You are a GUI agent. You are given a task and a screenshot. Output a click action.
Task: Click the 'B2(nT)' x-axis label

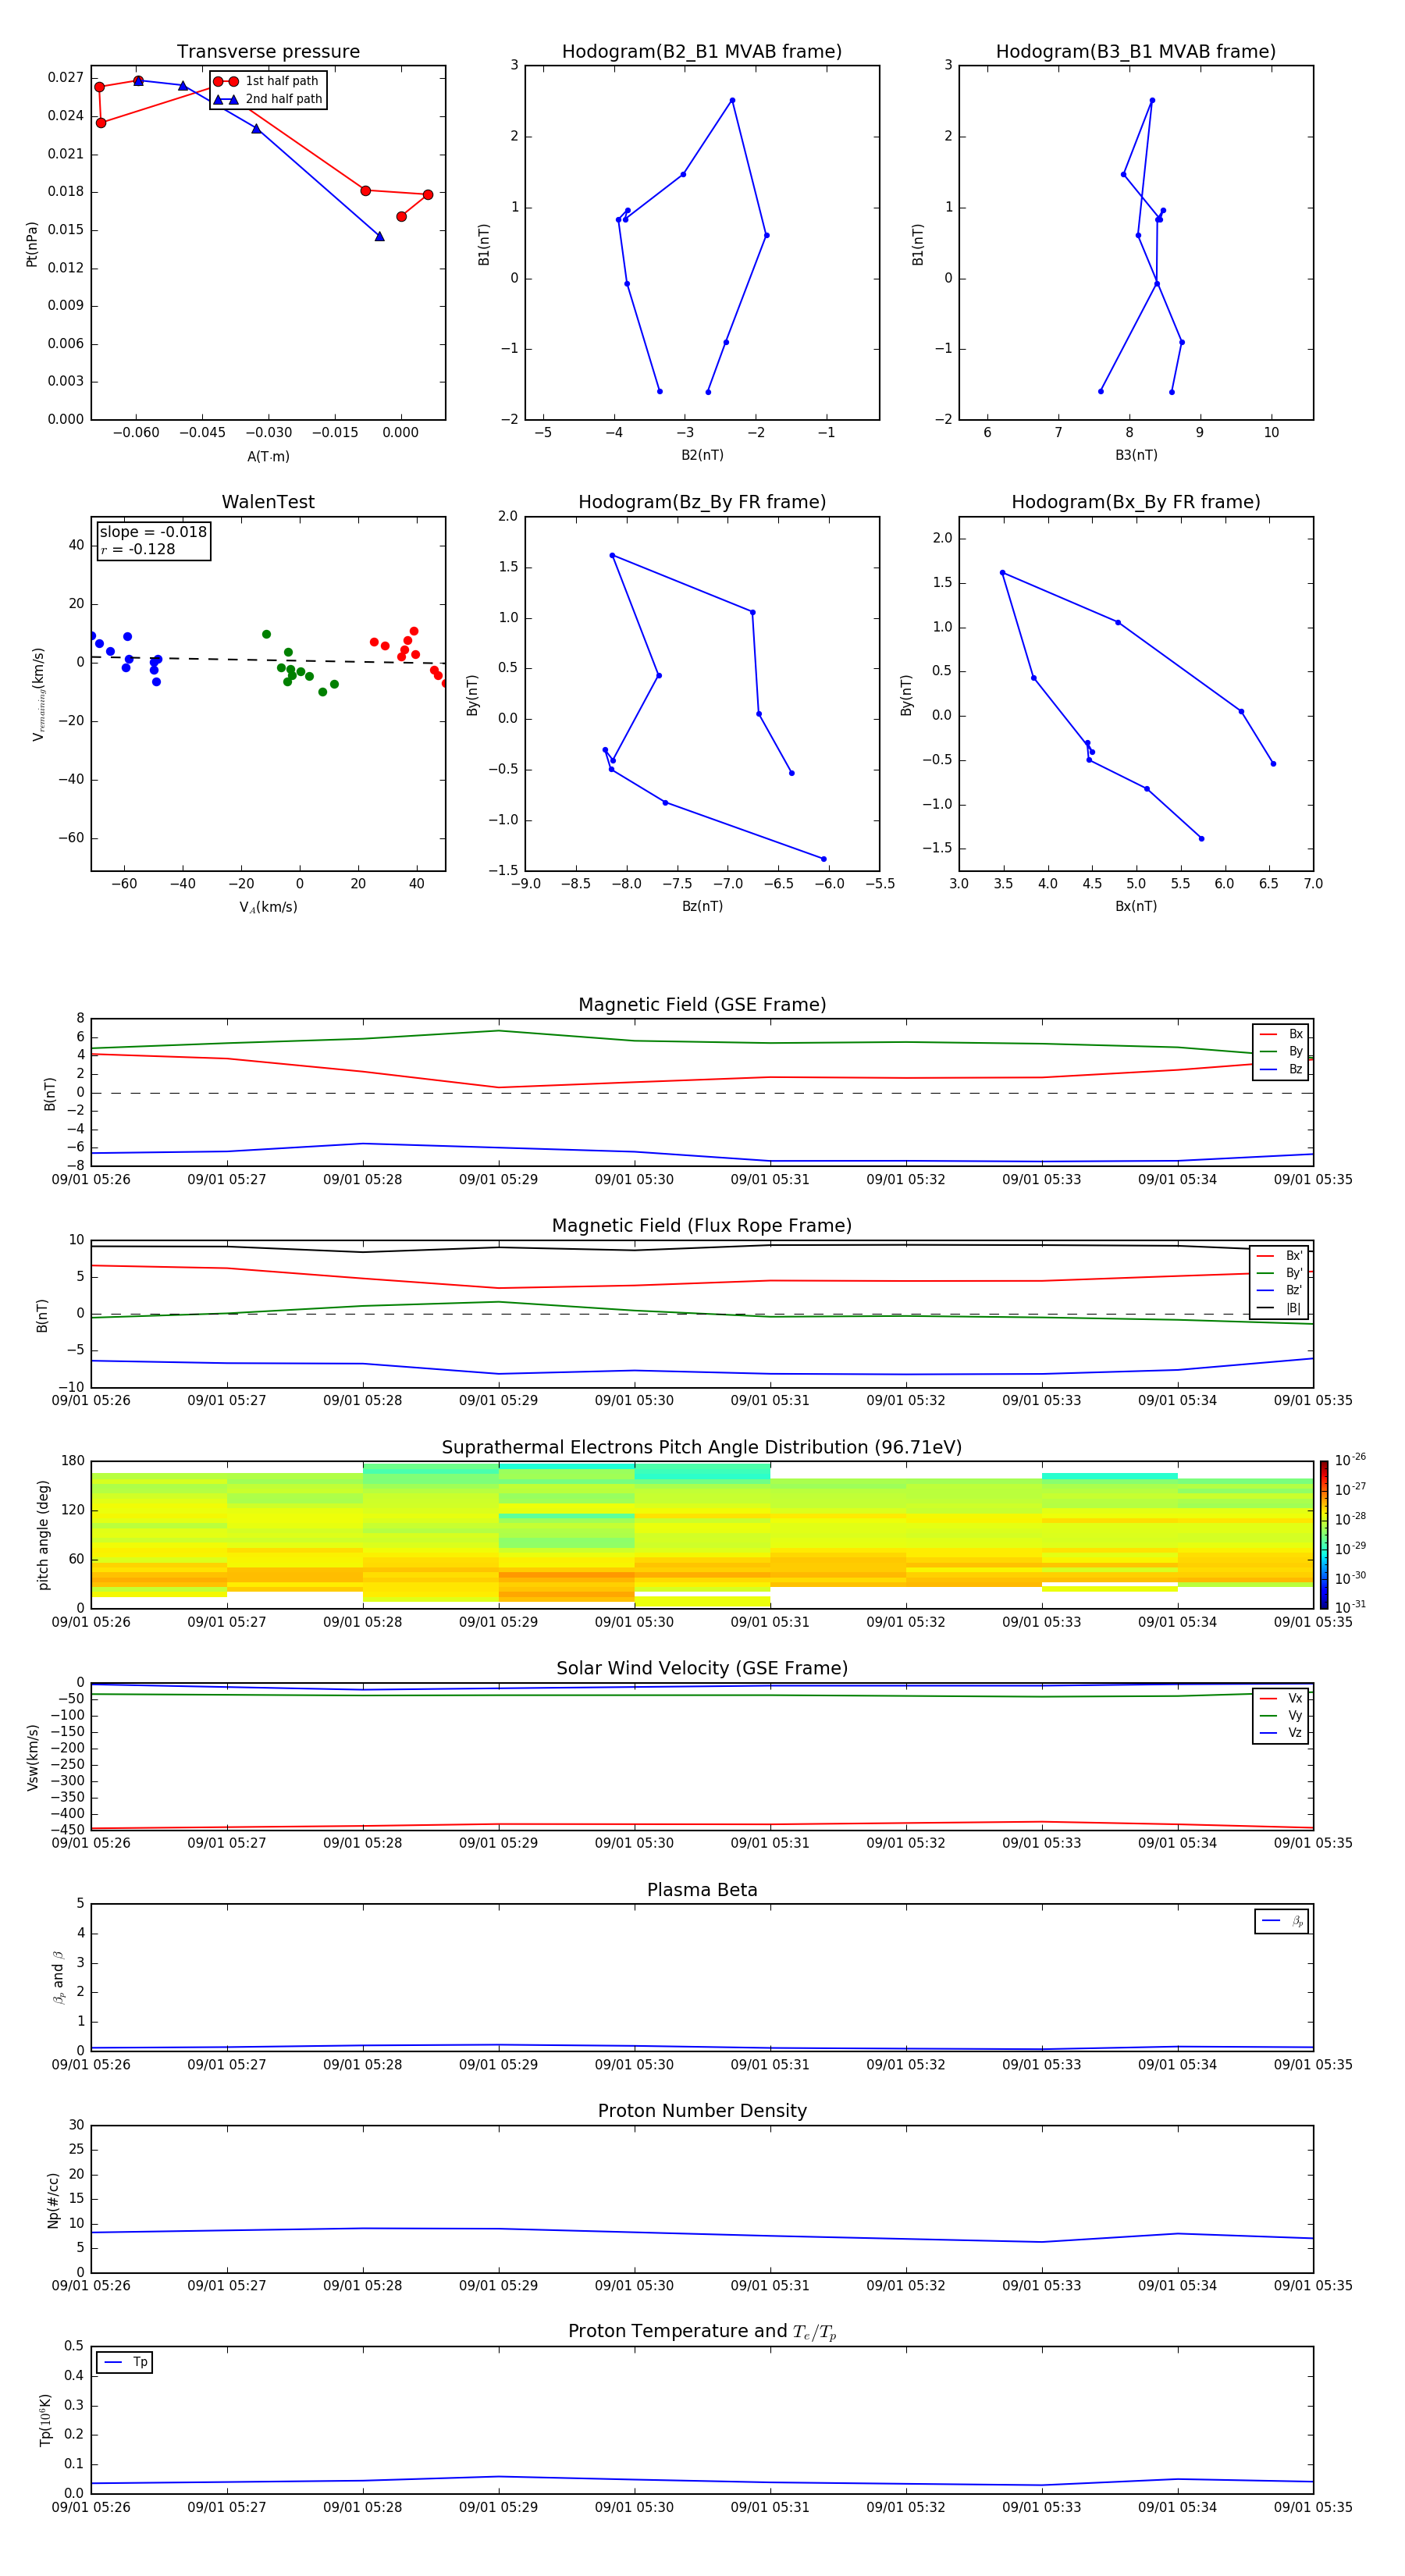tap(702, 455)
